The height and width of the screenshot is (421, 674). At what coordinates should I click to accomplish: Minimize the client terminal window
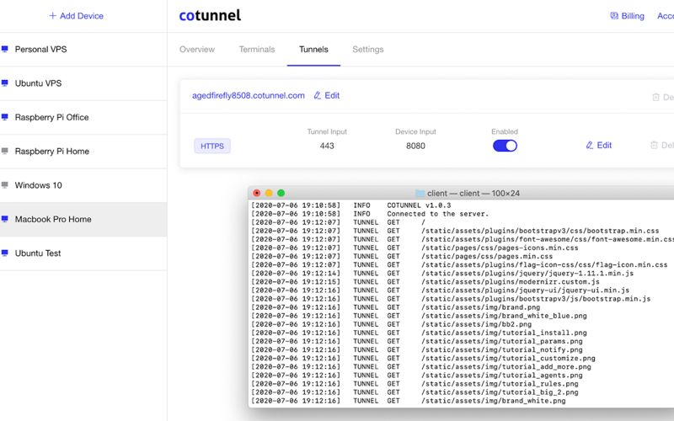269,194
